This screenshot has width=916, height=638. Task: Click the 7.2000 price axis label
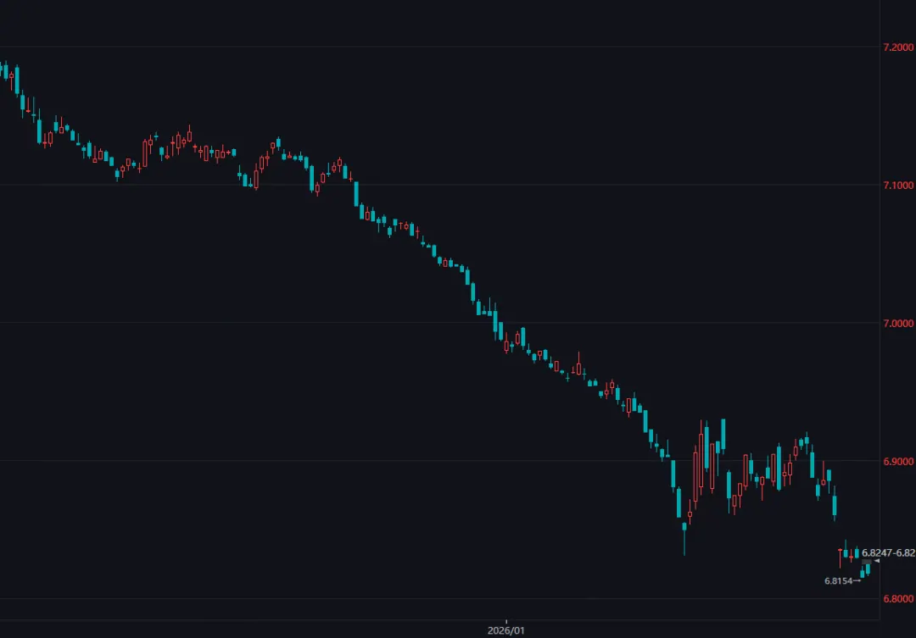[x=898, y=47]
